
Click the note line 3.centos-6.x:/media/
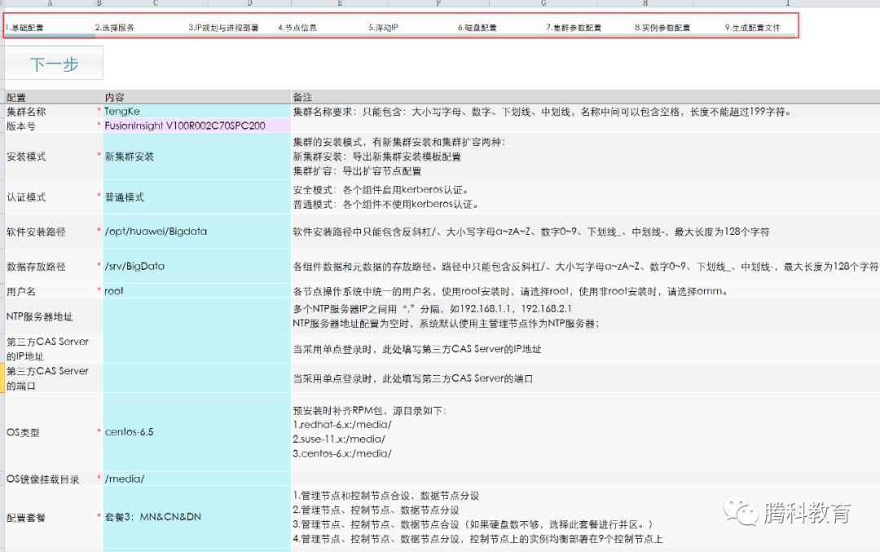coord(342,453)
